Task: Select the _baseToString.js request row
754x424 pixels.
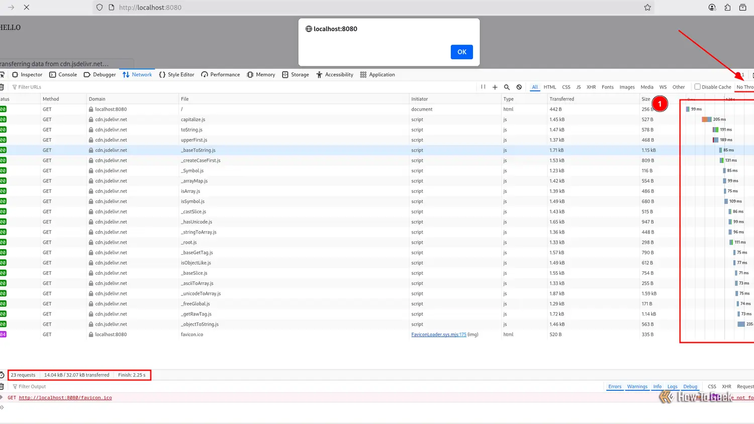Action: (x=377, y=150)
